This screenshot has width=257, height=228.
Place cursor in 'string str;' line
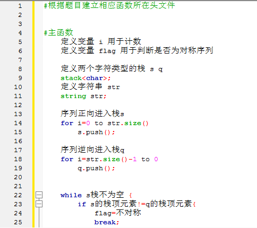coord(83,97)
